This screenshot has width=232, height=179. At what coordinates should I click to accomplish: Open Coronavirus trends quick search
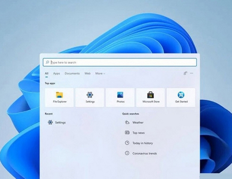(x=141, y=153)
